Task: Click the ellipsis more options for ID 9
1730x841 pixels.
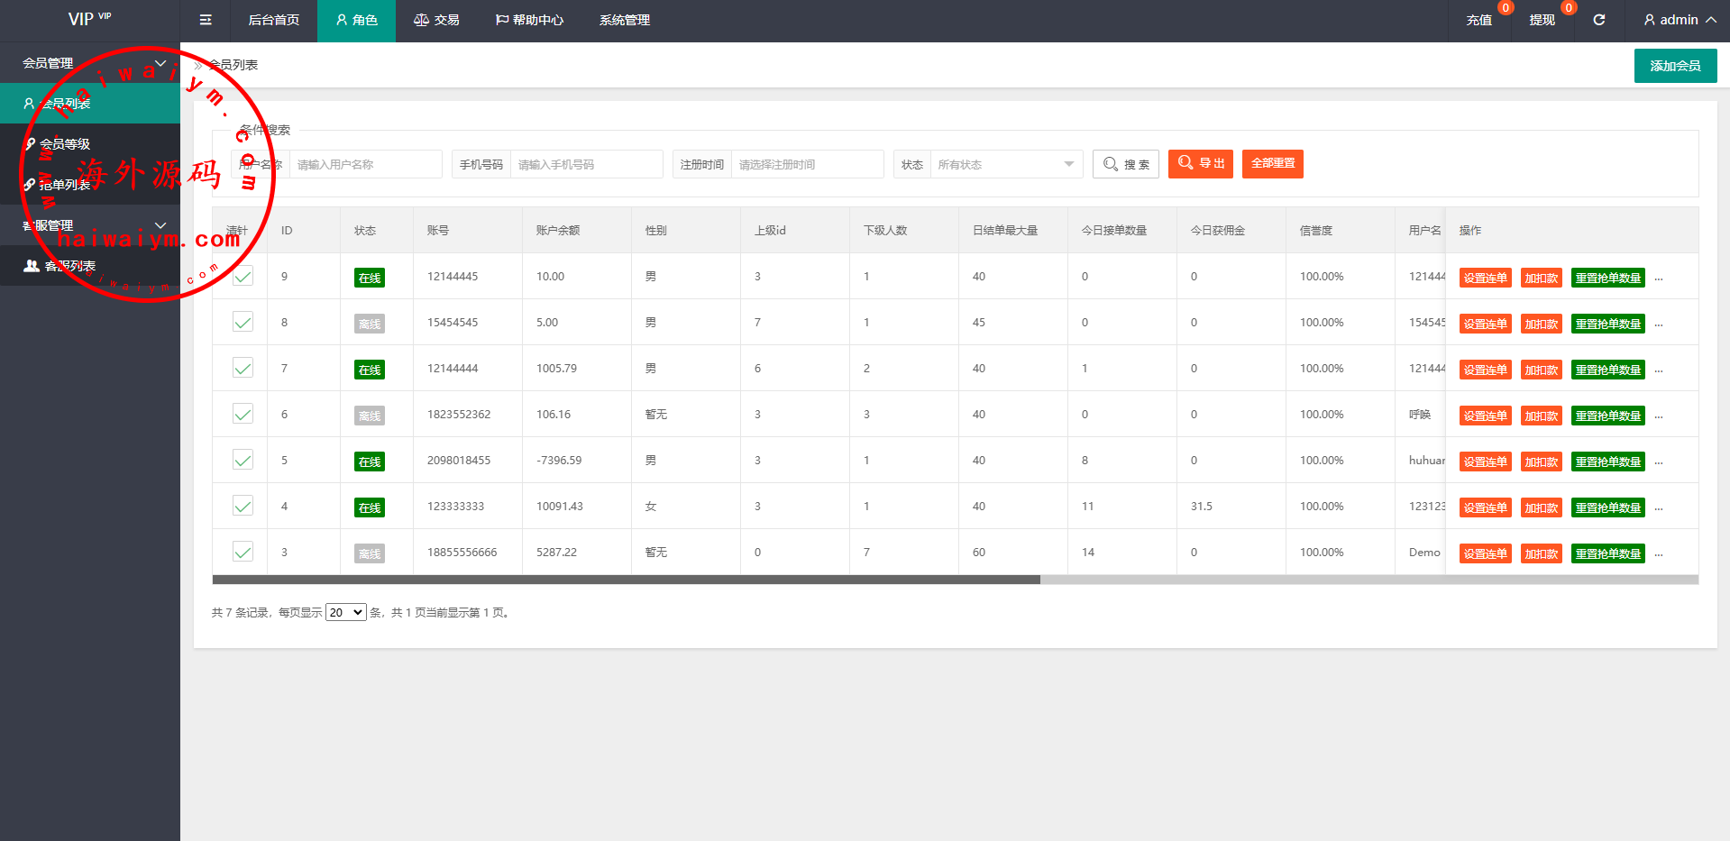Action: pyautogui.click(x=1659, y=278)
